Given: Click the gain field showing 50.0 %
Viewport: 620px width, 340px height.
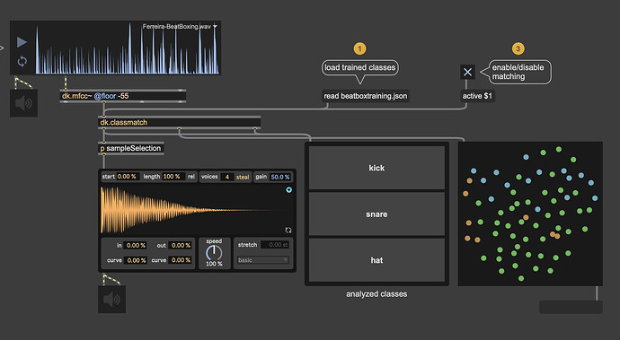Looking at the screenshot, I should tap(280, 177).
